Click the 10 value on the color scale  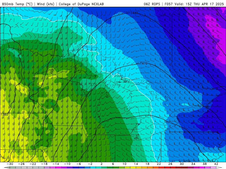(124, 164)
